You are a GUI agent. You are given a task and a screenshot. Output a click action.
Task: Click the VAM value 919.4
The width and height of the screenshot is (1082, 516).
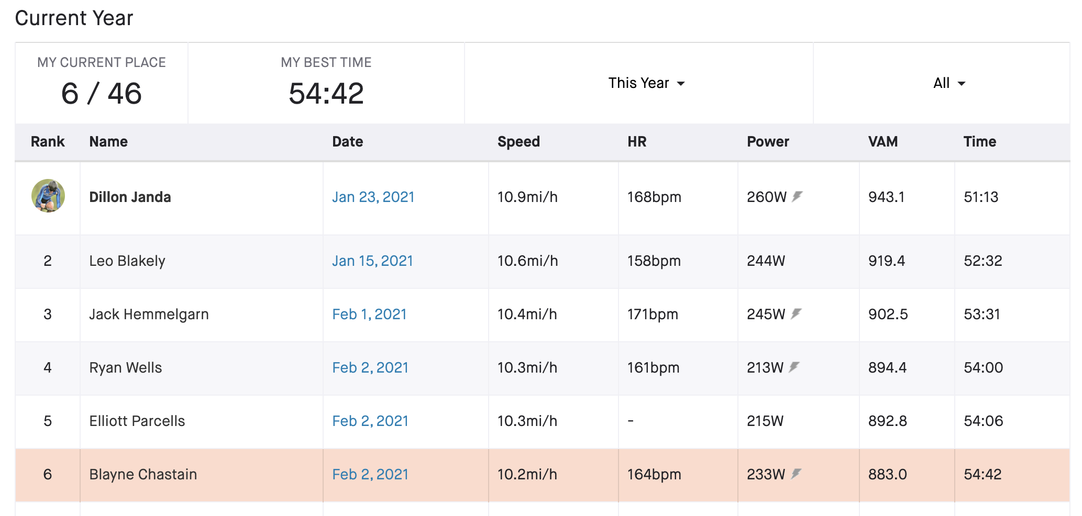click(887, 261)
